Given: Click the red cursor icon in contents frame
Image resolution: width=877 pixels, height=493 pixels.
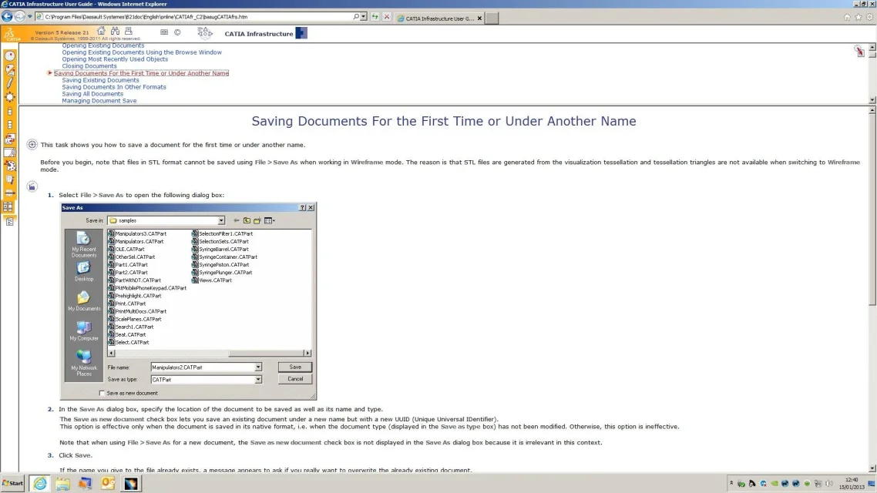Looking at the screenshot, I should [859, 52].
